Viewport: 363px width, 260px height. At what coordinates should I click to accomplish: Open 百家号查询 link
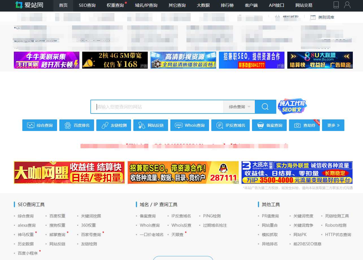(x=91, y=235)
